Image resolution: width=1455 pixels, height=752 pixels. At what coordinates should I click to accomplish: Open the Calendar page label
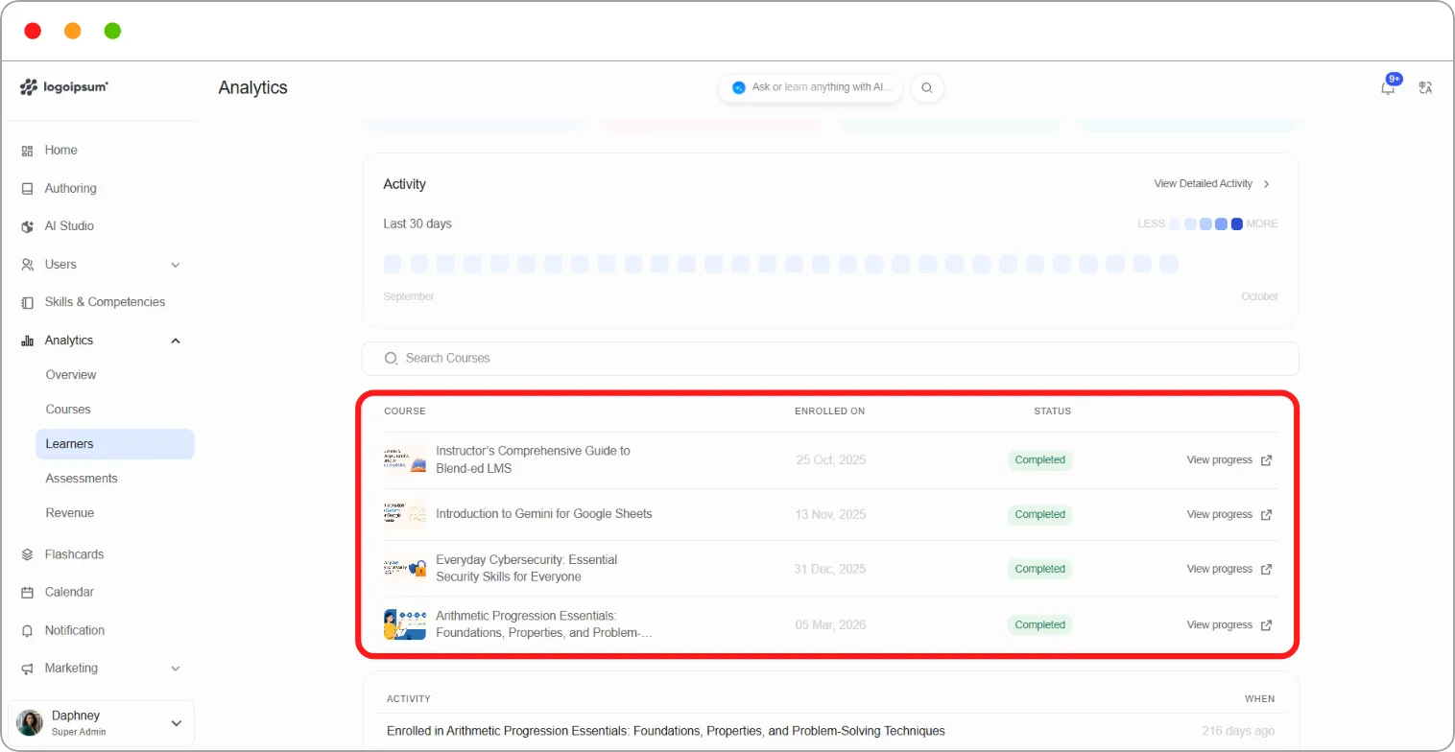coord(69,593)
